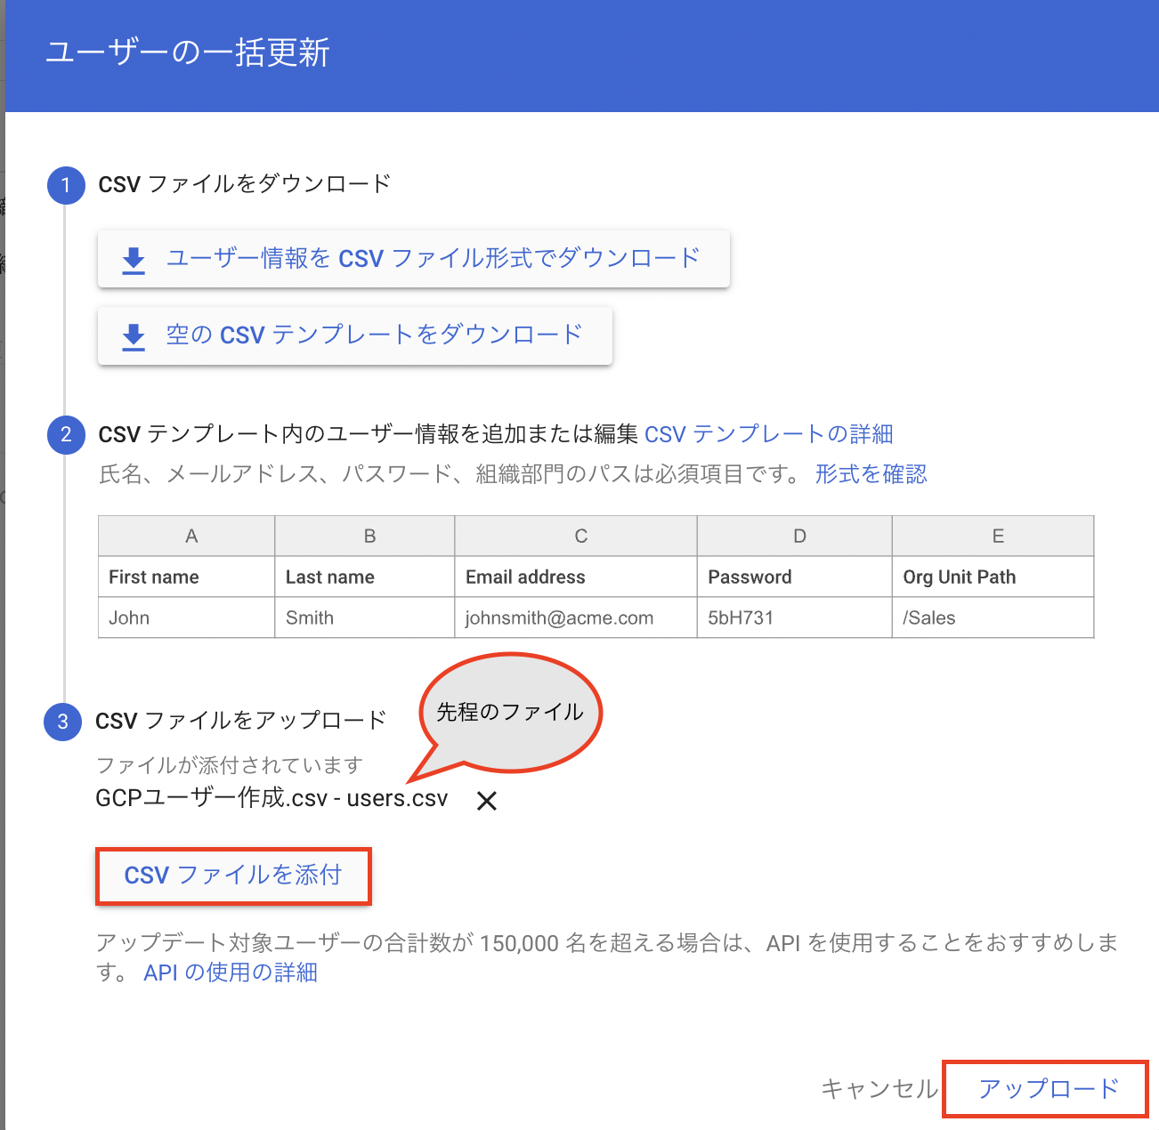Click the step 3 numbered circle
This screenshot has height=1130, width=1159.
tap(62, 722)
